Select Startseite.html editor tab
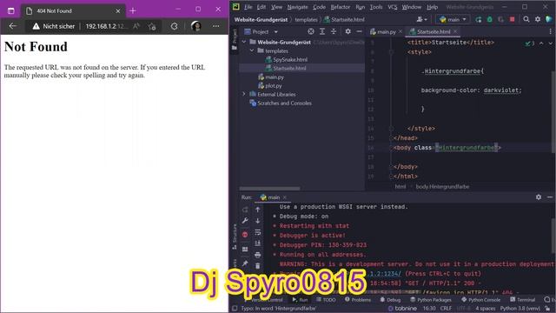556x313 pixels. 434,31
